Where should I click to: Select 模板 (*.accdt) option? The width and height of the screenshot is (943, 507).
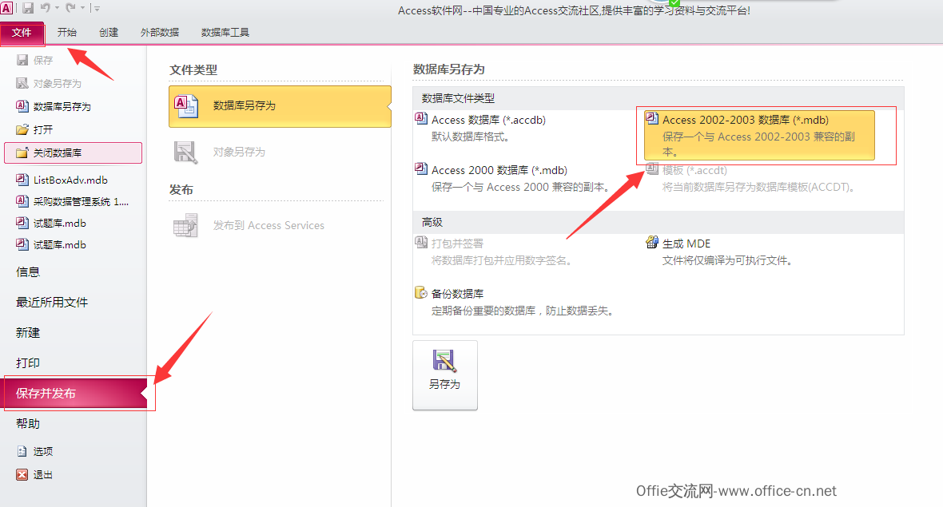coord(694,171)
